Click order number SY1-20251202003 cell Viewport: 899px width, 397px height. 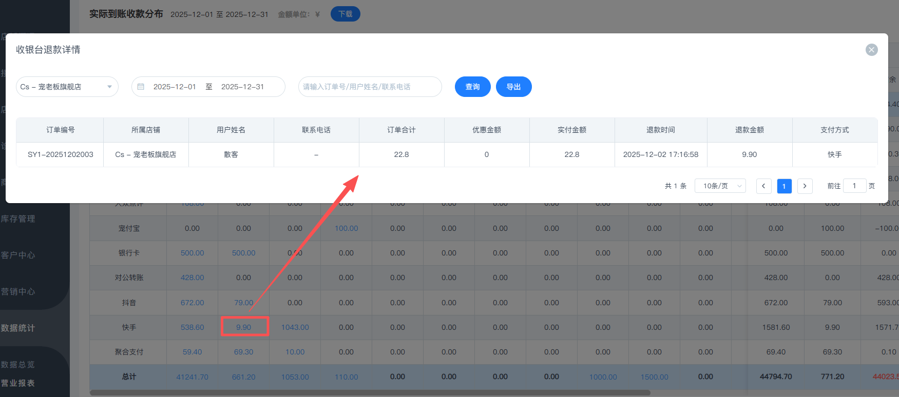[61, 154]
